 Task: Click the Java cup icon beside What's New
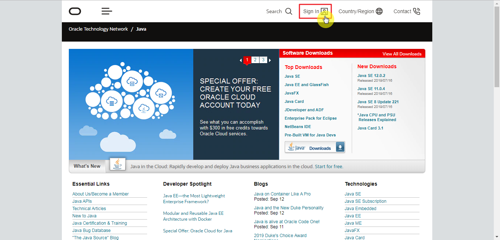117,164
